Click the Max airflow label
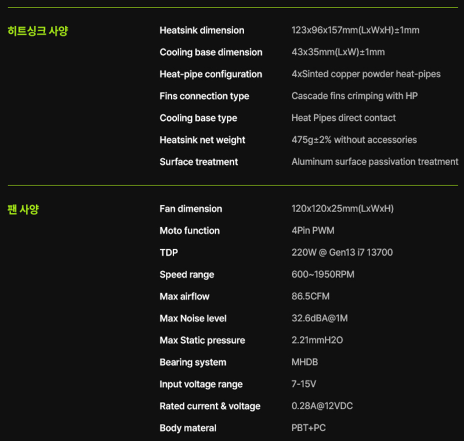Screen dimensions: 464x441 click(x=184, y=296)
